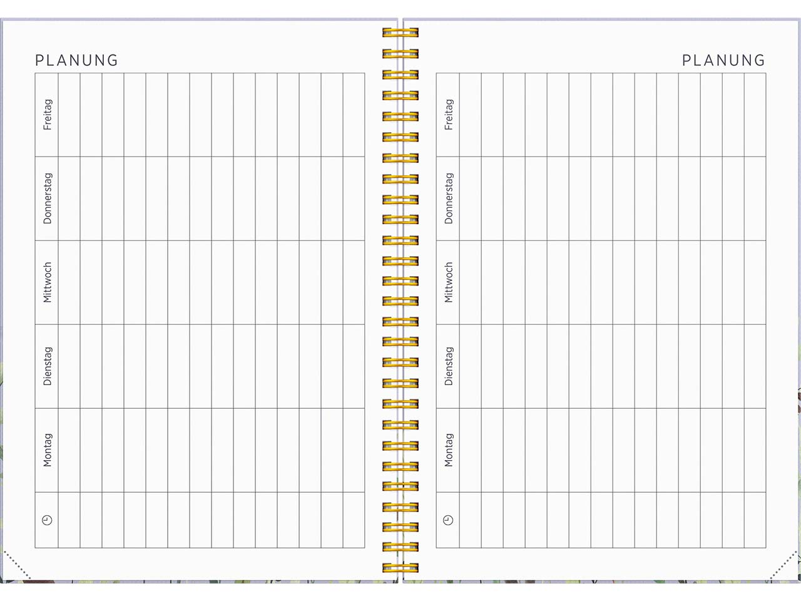The width and height of the screenshot is (801, 601).
Task: Click the clock icon on the left page
Action: (47, 520)
